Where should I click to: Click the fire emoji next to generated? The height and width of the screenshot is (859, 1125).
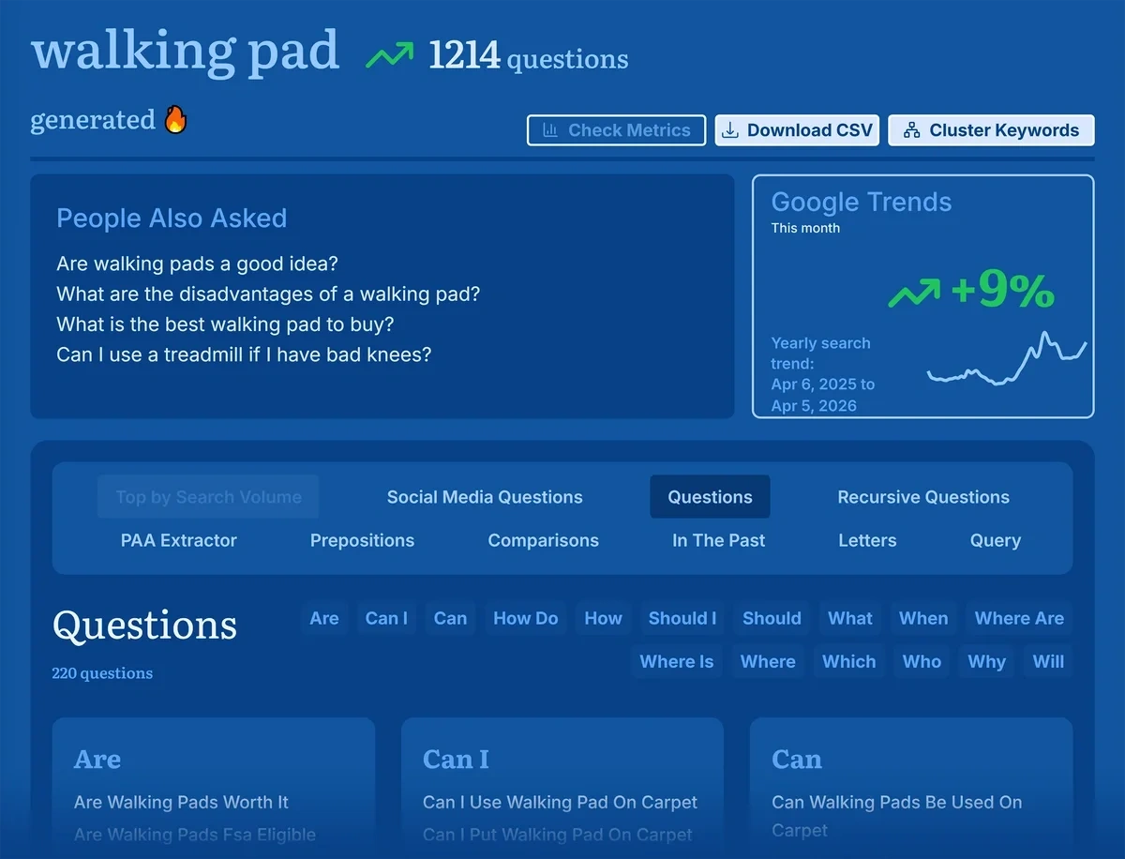point(174,119)
